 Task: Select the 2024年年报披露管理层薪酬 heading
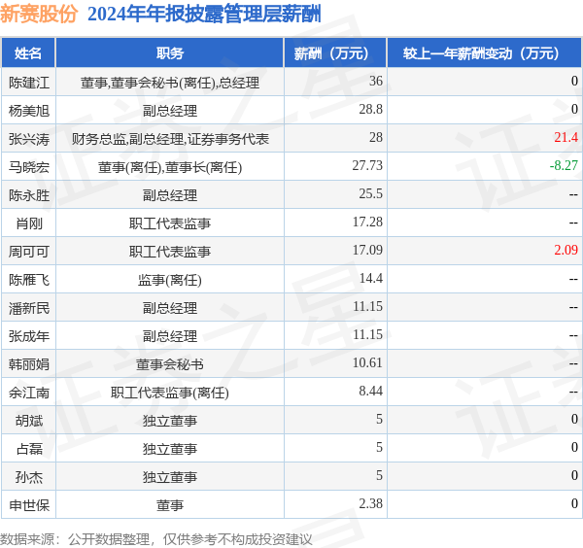pyautogui.click(x=204, y=15)
